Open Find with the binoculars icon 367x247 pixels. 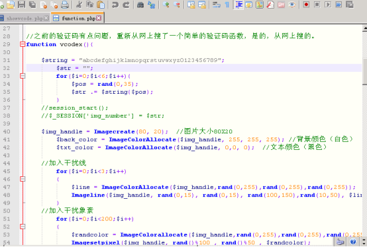pyautogui.click(x=140, y=5)
